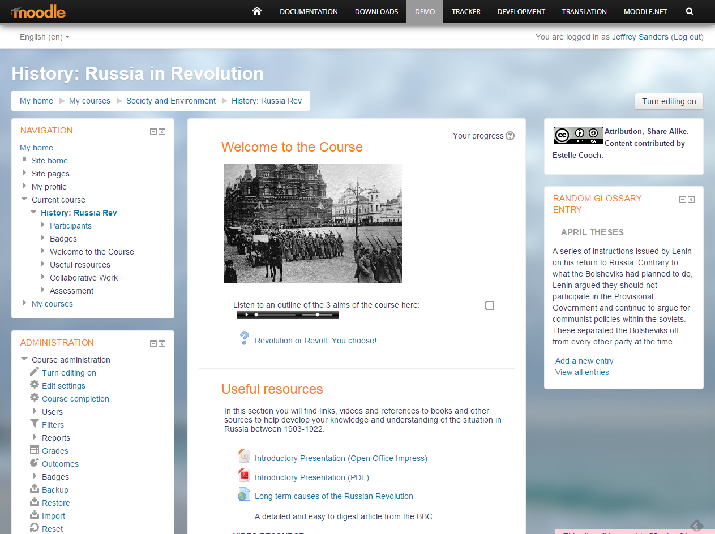Click the audio player seek bar
Screen dimensions: 715x534
click(x=275, y=315)
